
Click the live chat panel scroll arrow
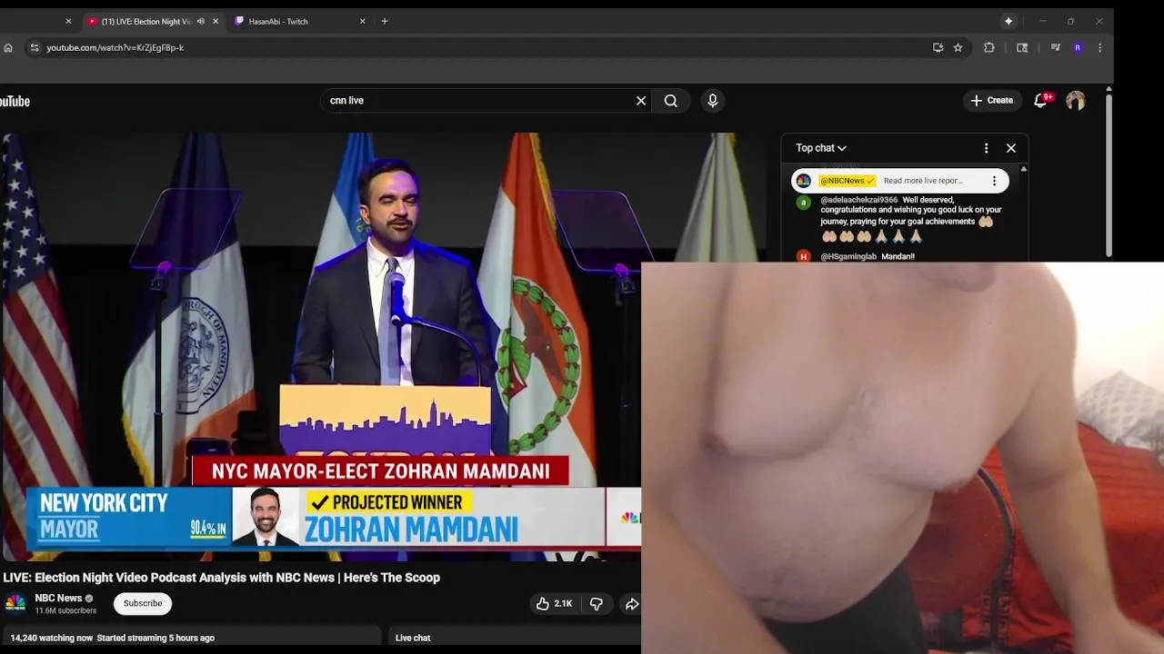[x=1024, y=169]
